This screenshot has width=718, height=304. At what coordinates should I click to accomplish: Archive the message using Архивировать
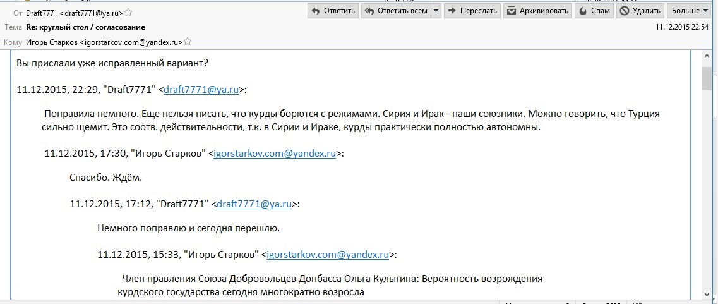click(x=538, y=11)
